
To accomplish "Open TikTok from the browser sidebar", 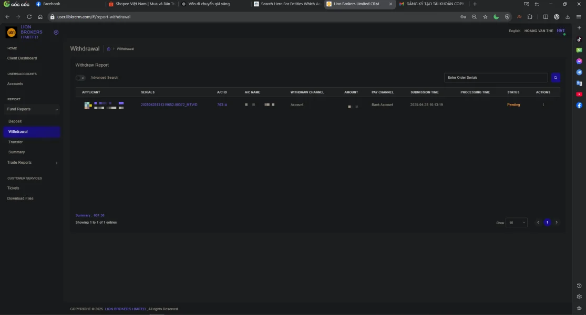I will (579, 39).
